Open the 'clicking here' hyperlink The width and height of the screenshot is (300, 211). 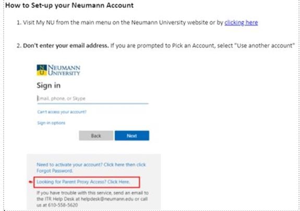tap(241, 22)
